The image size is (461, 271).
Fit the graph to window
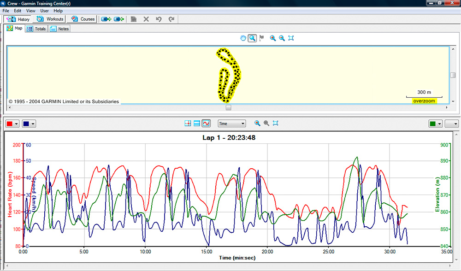[276, 124]
